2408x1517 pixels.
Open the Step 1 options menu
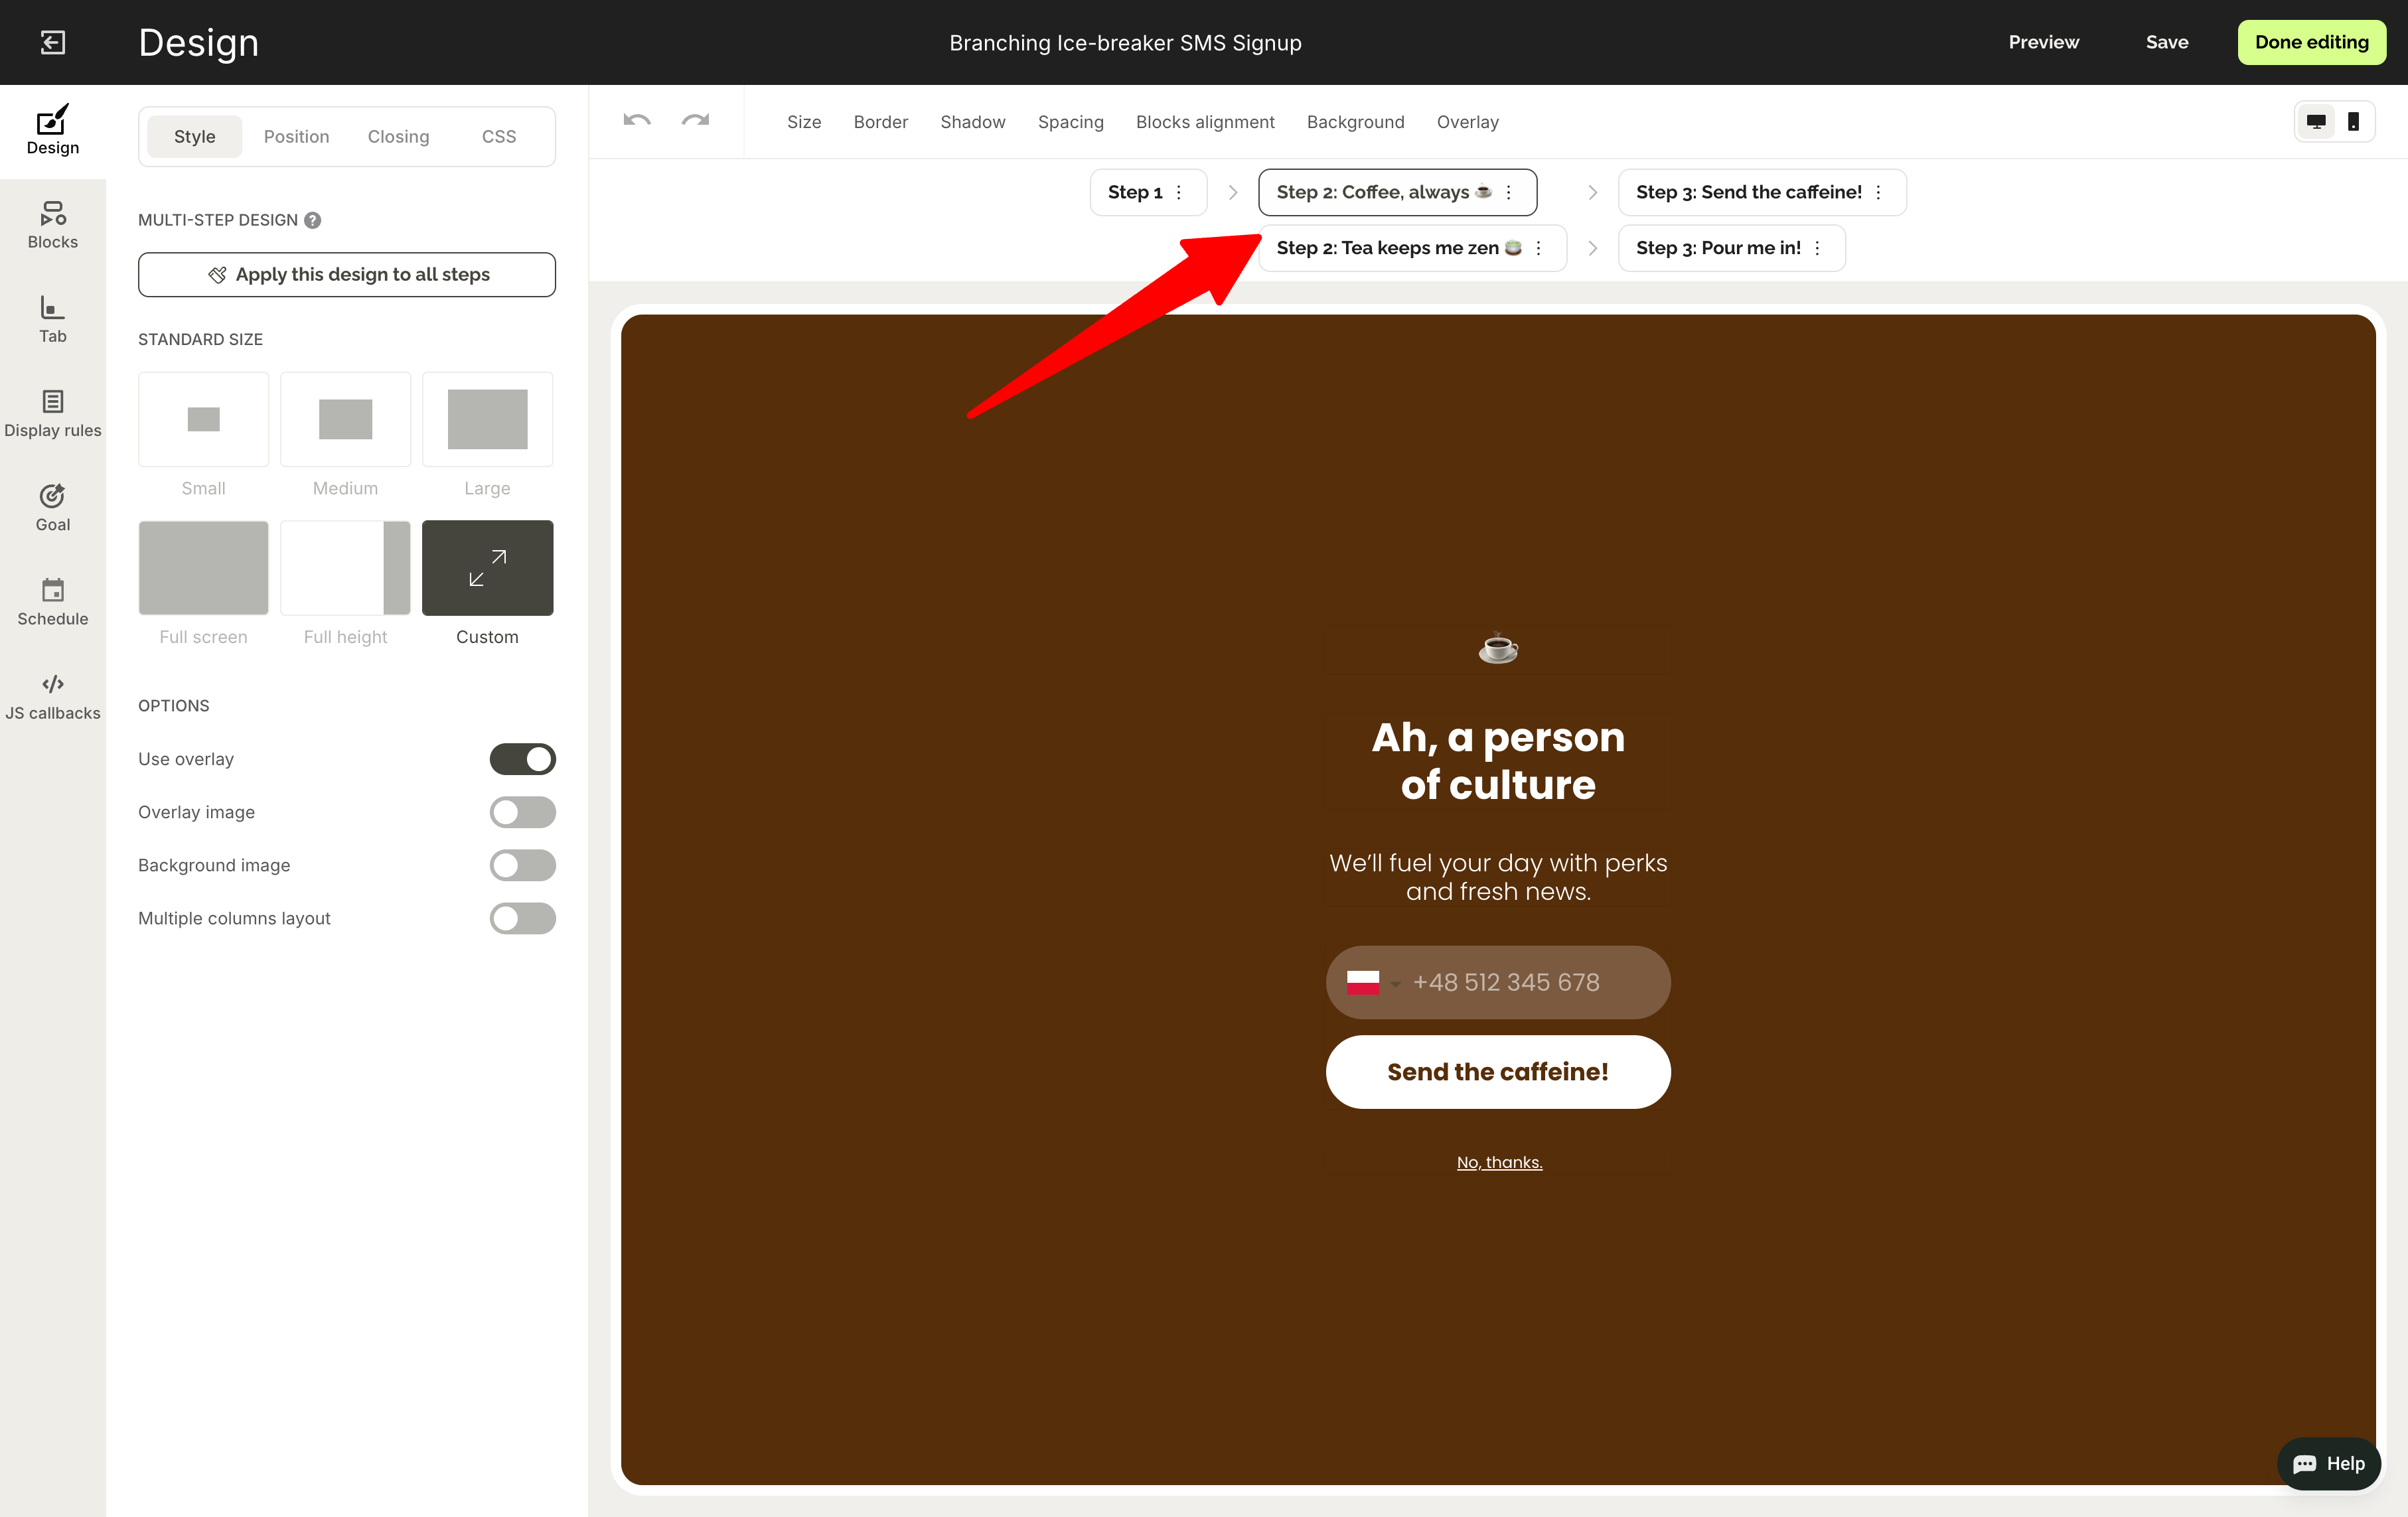pyautogui.click(x=1179, y=192)
